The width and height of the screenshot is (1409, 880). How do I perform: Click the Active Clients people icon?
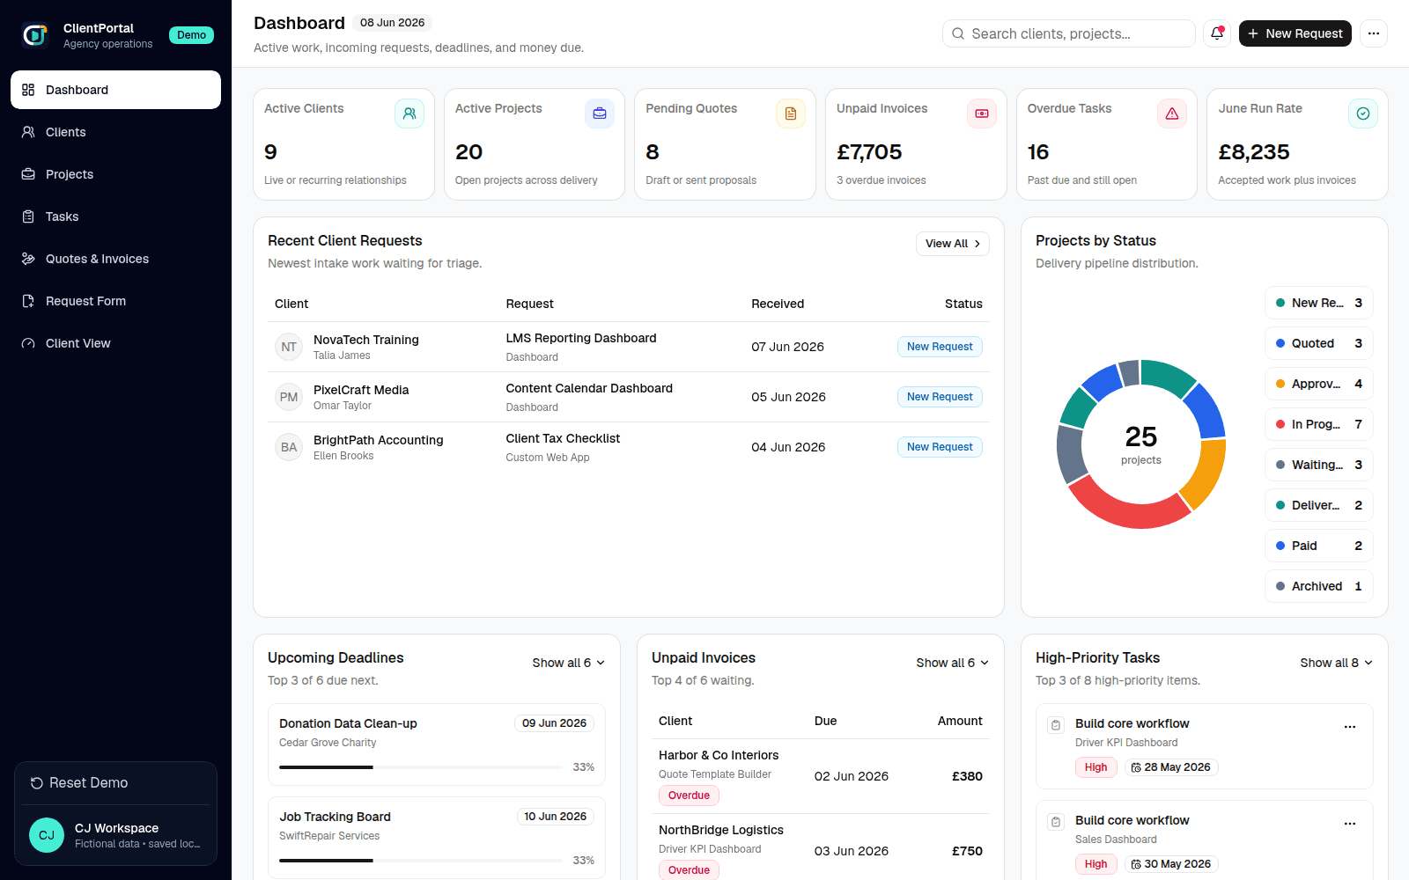pos(409,114)
